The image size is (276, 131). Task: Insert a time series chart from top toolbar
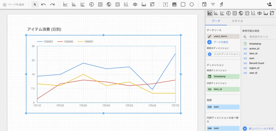tap(65, 5)
